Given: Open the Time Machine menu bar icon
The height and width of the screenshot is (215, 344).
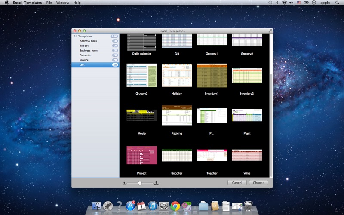Looking at the screenshot, I should [x=270, y=3].
